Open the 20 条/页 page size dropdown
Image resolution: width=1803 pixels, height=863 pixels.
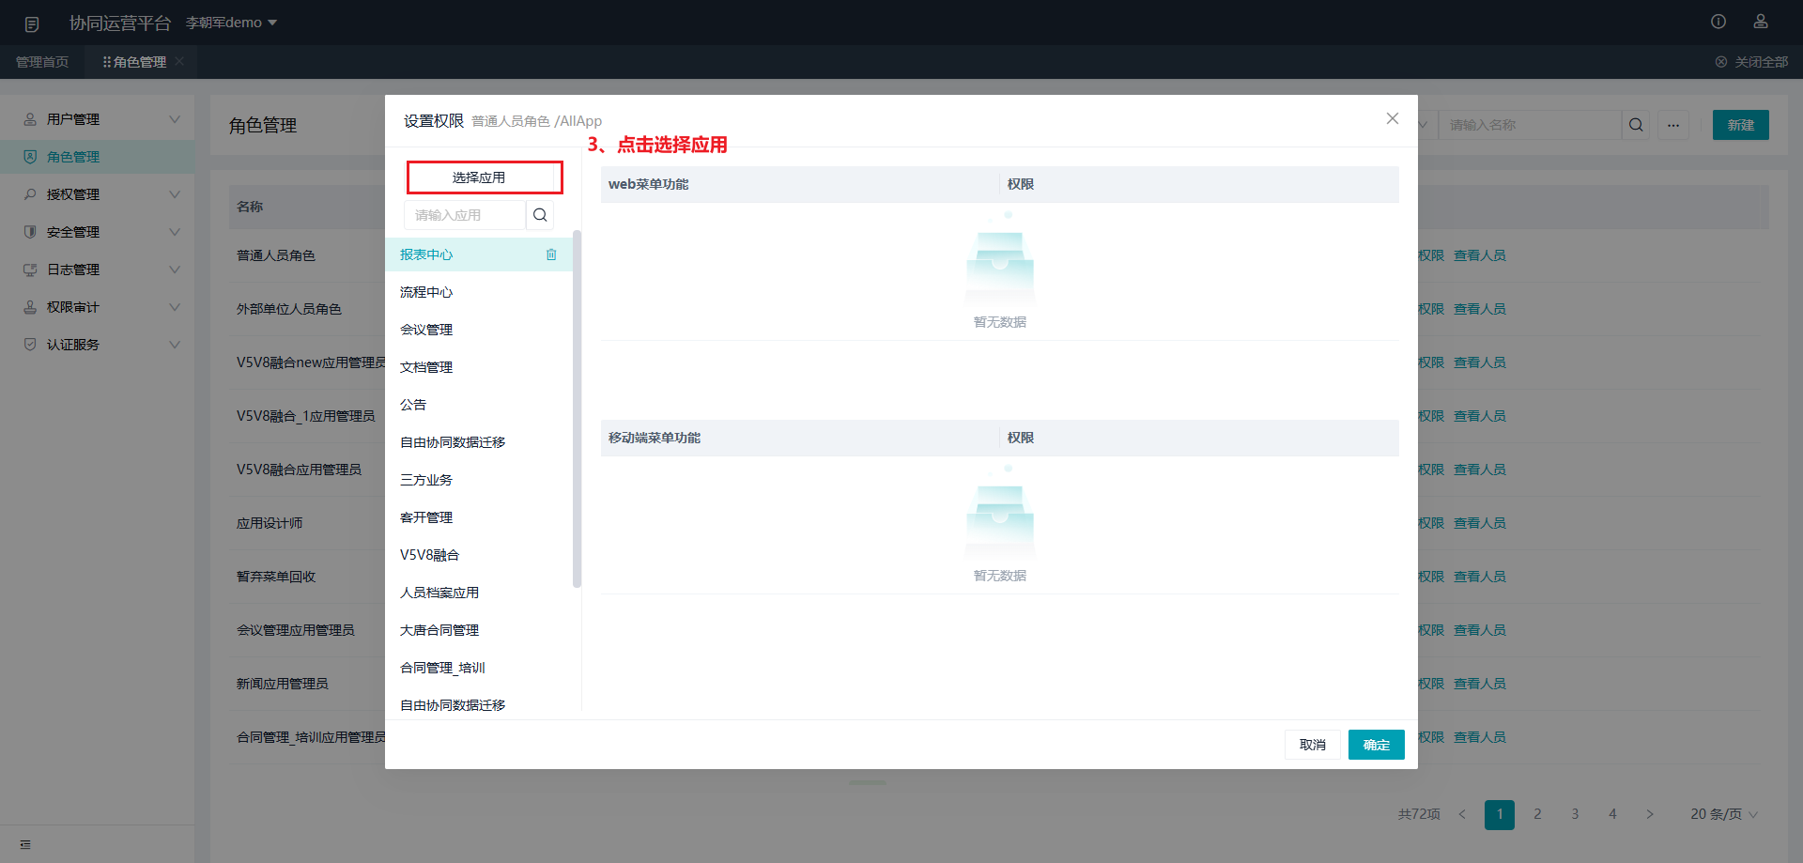[1724, 814]
